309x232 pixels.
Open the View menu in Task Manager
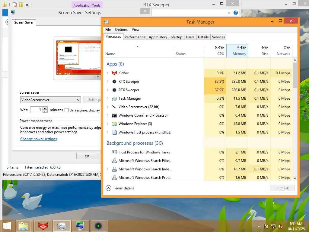click(135, 30)
